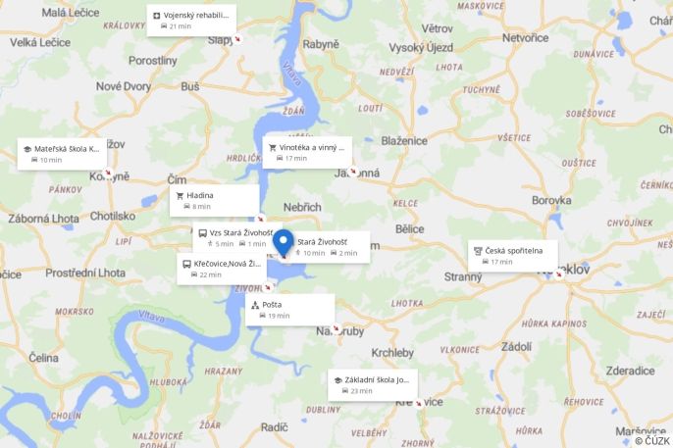The width and height of the screenshot is (673, 448).
Task: Click the post office icon next to Pošta
Action: 255,305
